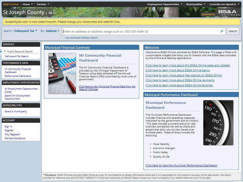
Task: Open the Address search-by dropdown
Action: 53,31
